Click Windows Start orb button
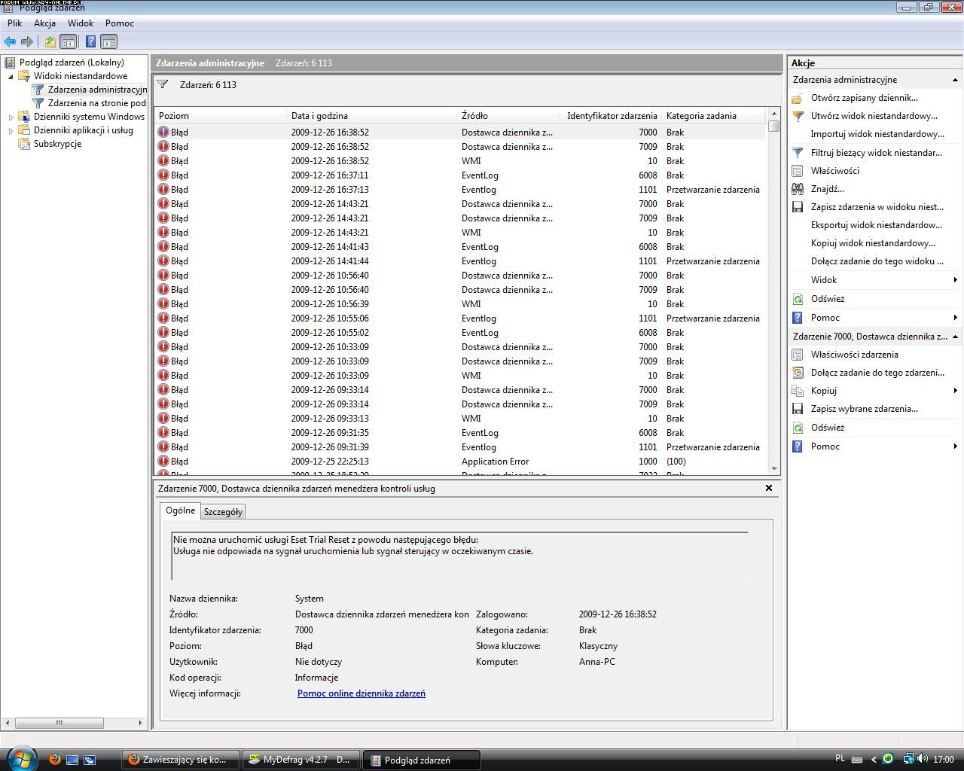The height and width of the screenshot is (771, 964). click(20, 758)
